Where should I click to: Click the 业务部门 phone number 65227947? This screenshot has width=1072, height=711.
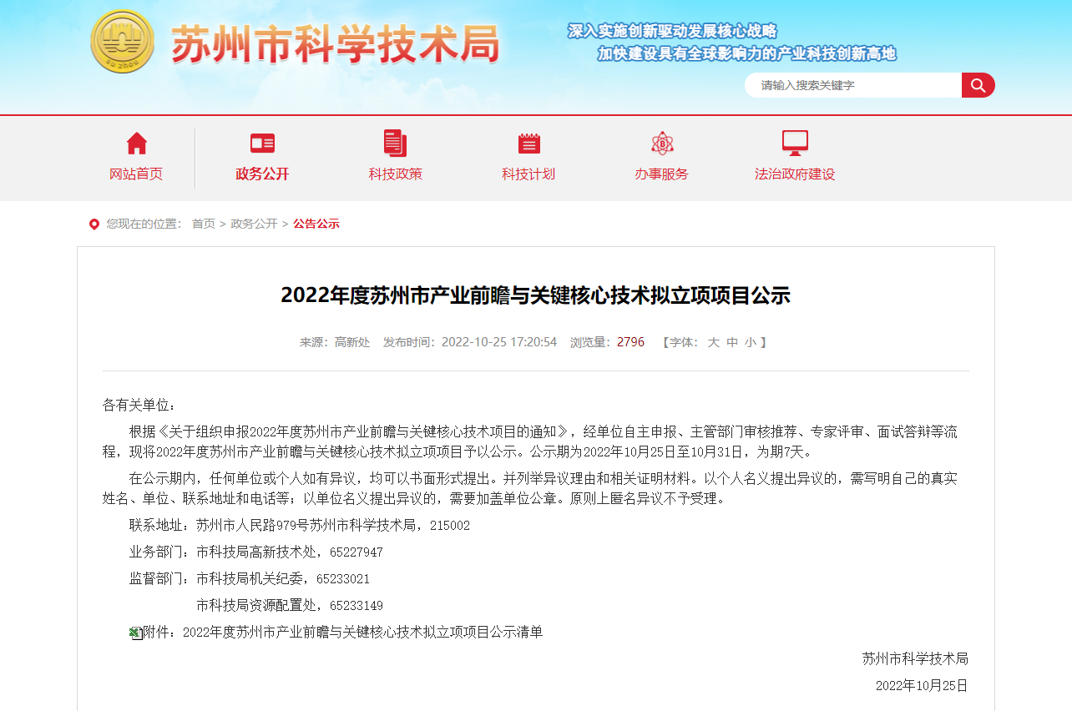tap(356, 552)
